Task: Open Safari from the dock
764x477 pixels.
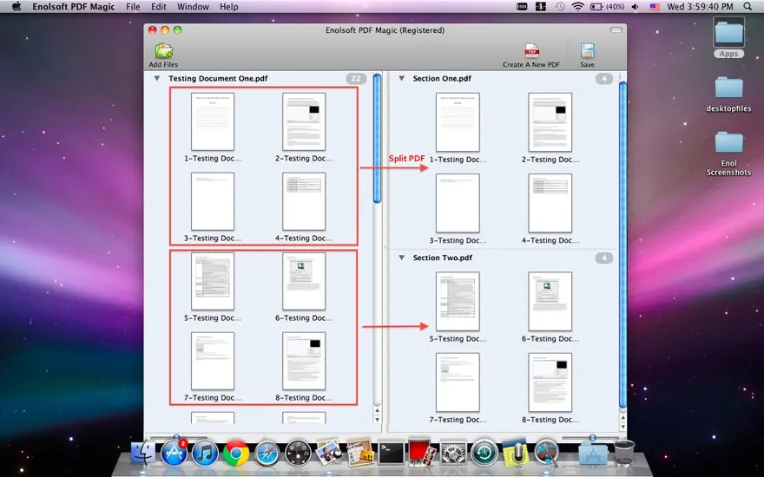Action: [x=267, y=453]
